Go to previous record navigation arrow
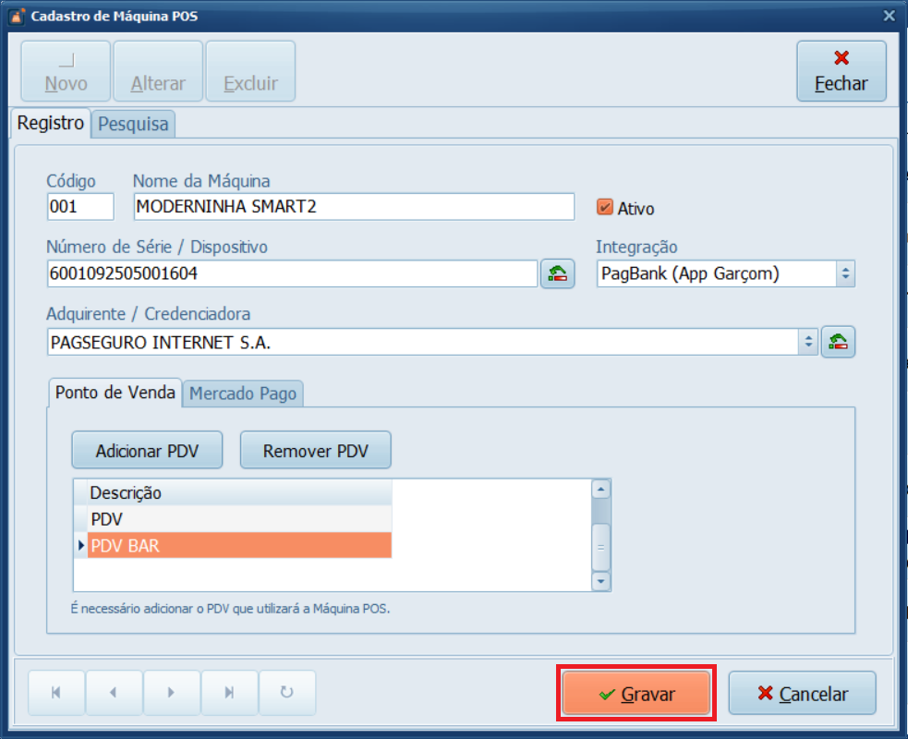The height and width of the screenshot is (739, 908). point(114,693)
